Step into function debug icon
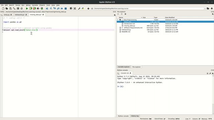The height and width of the screenshot is (120, 214). click(55, 8)
